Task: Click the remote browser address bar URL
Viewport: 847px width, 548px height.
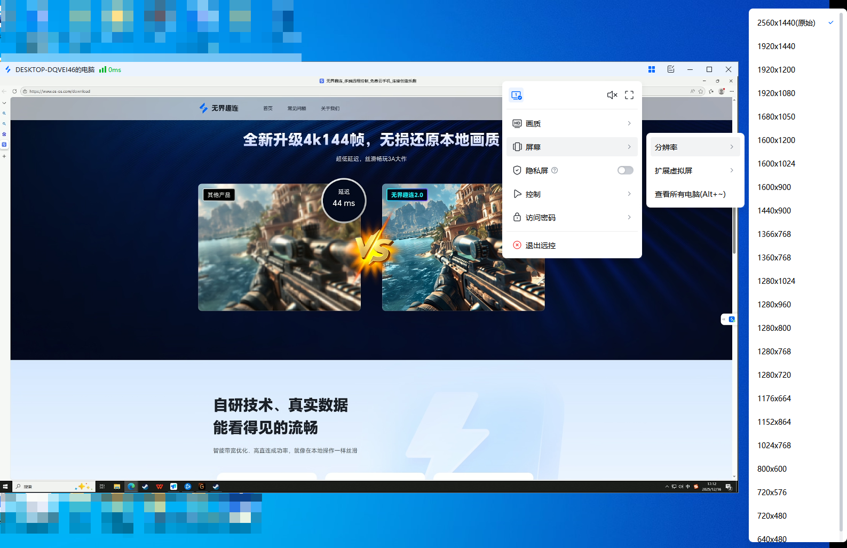Action: (60, 91)
